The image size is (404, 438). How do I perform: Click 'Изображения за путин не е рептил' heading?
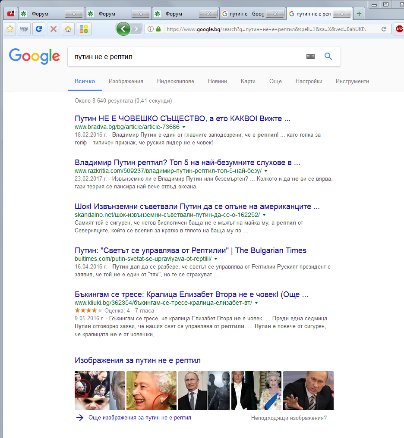138,361
